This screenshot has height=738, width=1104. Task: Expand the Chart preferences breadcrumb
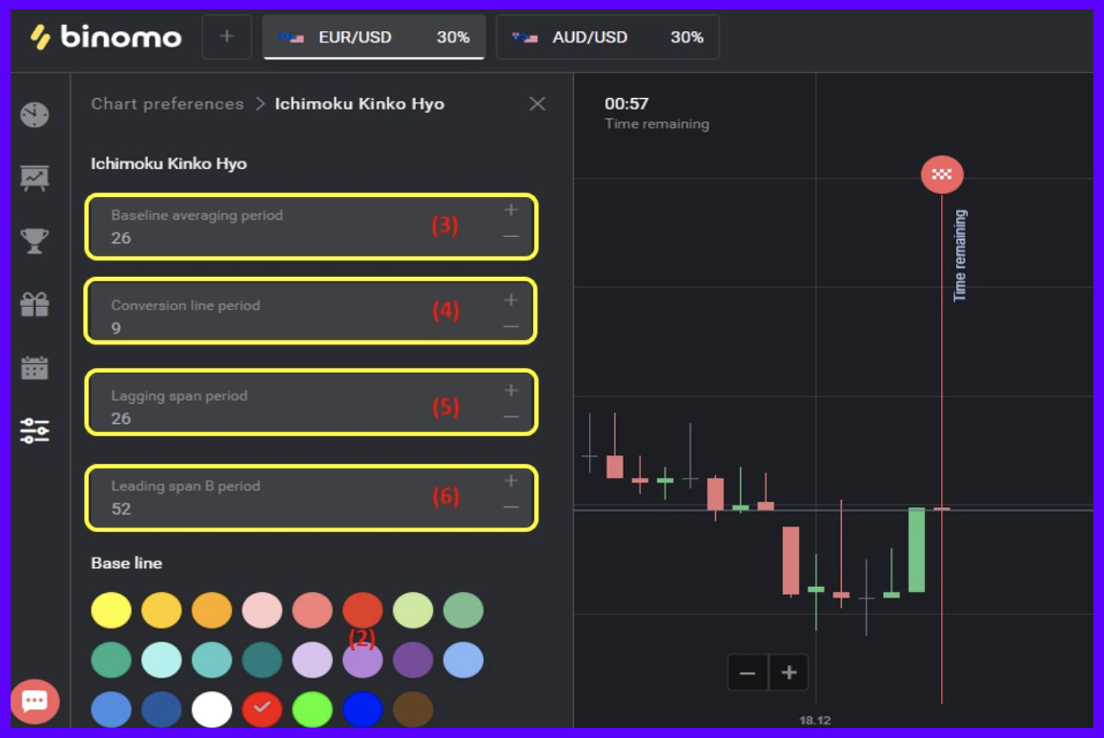tap(167, 103)
